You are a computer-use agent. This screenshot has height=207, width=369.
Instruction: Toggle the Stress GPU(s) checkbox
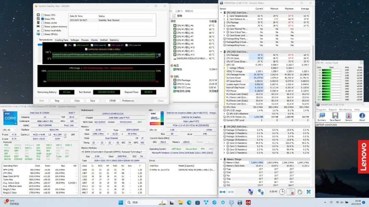[43, 34]
